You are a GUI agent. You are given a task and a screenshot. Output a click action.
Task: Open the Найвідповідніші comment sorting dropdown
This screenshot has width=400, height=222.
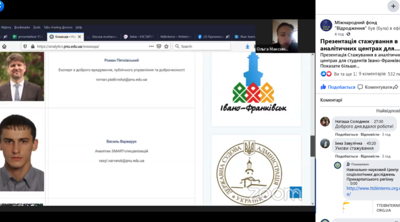pyautogui.click(x=387, y=110)
